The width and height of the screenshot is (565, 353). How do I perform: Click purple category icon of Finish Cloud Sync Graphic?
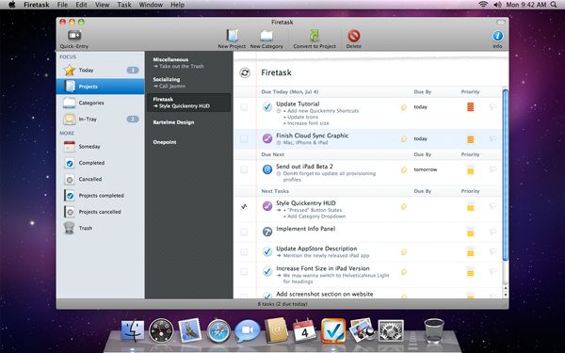267,138
